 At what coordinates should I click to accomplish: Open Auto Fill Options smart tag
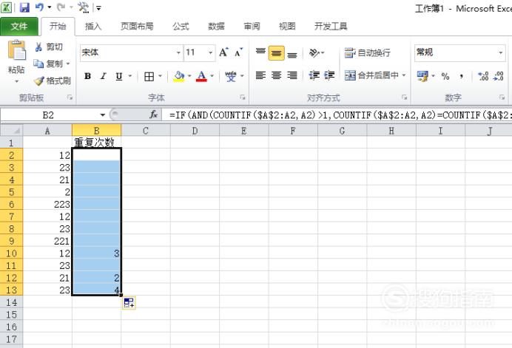point(129,303)
